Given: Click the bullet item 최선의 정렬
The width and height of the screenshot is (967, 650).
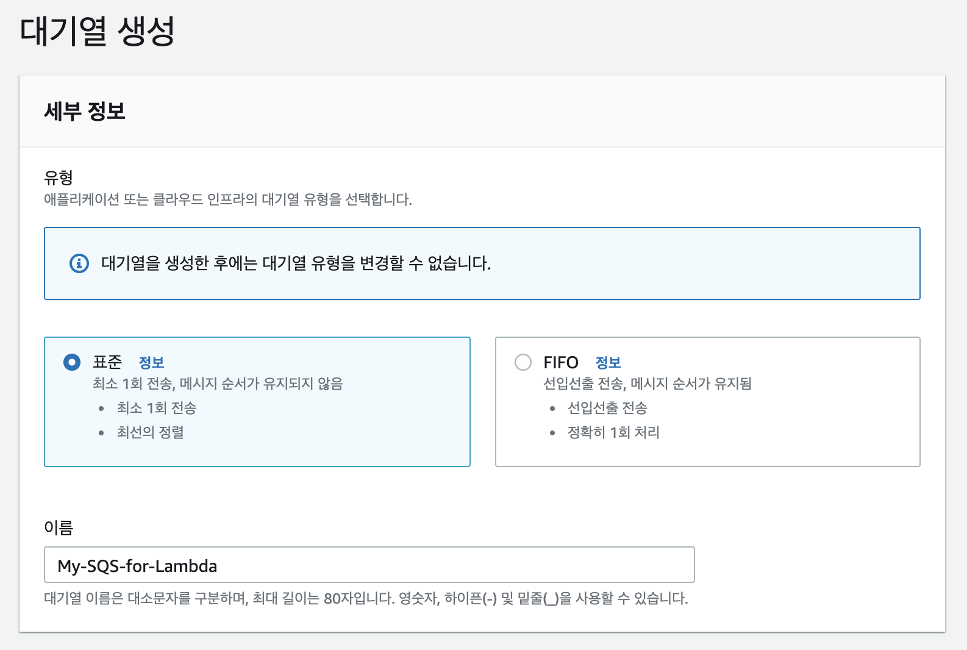Looking at the screenshot, I should [x=151, y=432].
